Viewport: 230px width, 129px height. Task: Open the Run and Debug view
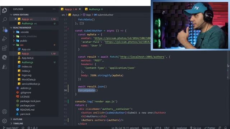(4, 39)
